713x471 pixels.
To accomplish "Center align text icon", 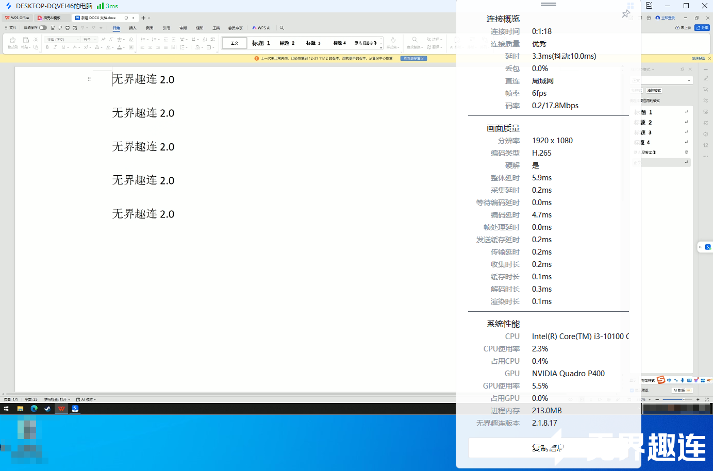I will (x=150, y=47).
